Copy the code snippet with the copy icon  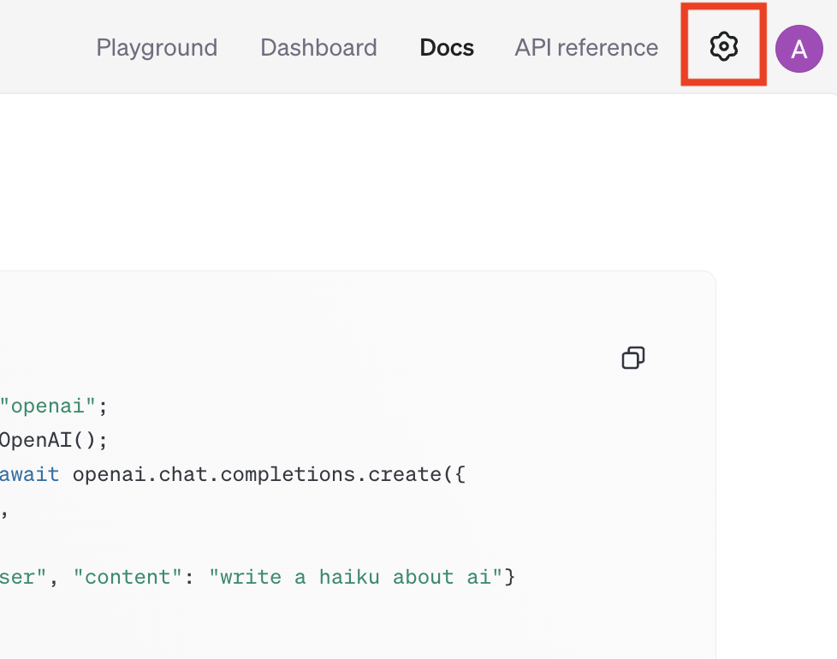[x=633, y=358]
